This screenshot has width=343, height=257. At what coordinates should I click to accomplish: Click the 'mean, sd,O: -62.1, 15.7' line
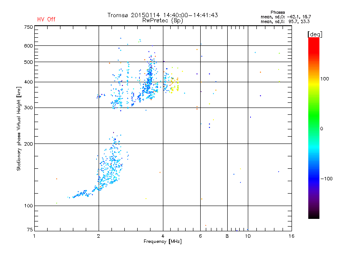click(x=286, y=17)
